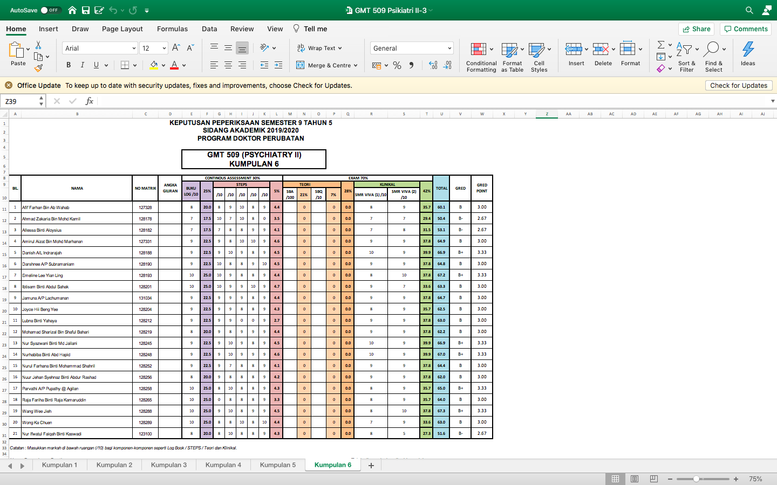The width and height of the screenshot is (777, 485).
Task: Toggle align left
Action: pos(214,65)
